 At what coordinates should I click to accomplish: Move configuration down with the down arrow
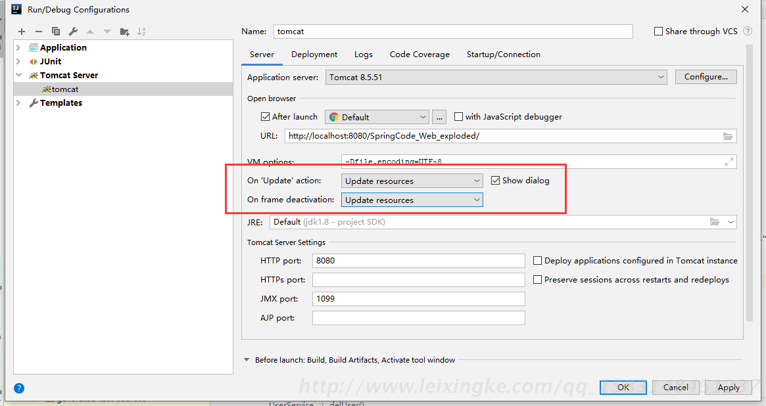click(107, 32)
